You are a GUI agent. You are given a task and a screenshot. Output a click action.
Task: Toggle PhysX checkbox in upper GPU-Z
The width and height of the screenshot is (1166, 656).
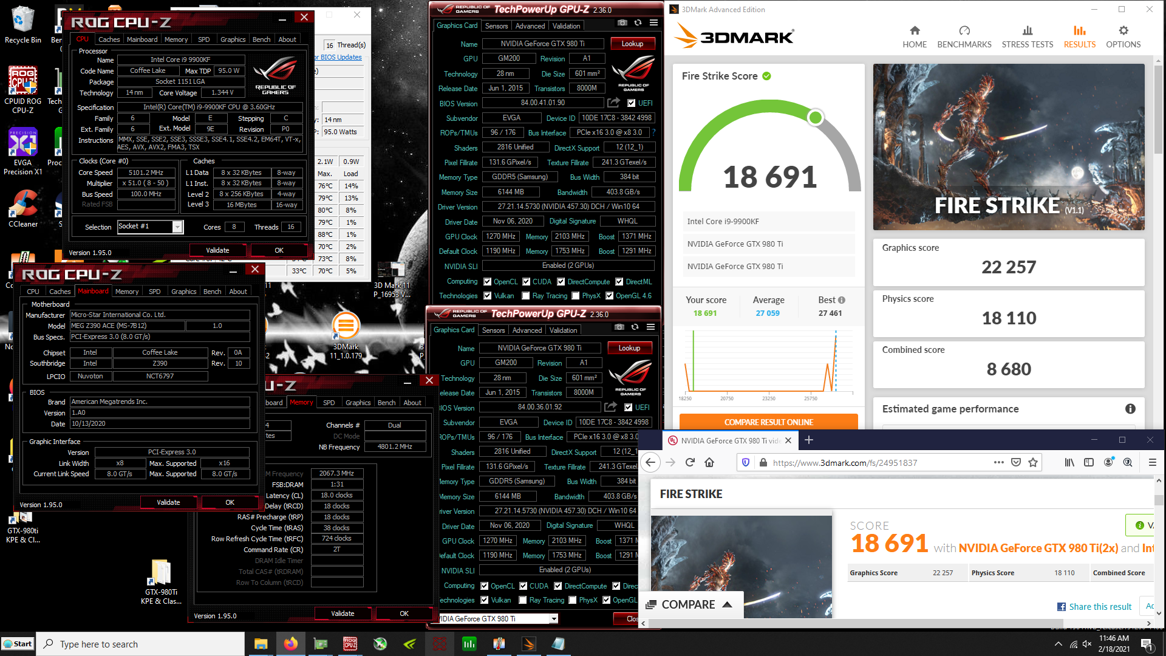(575, 296)
